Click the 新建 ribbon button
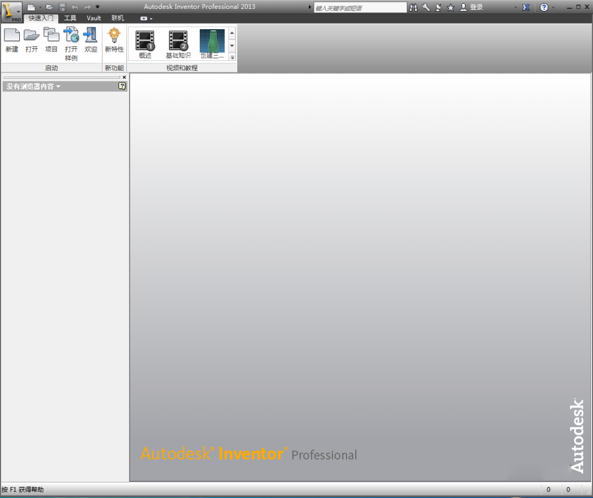 [x=12, y=41]
